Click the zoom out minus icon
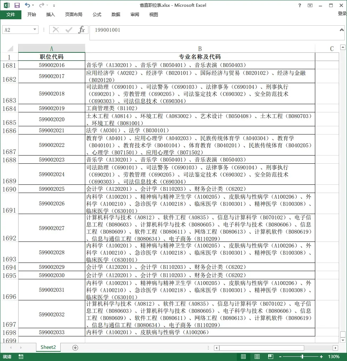Viewport: 347px width, 361px height. pos(280,357)
